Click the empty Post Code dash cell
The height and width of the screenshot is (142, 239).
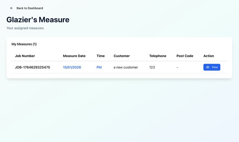click(177, 67)
